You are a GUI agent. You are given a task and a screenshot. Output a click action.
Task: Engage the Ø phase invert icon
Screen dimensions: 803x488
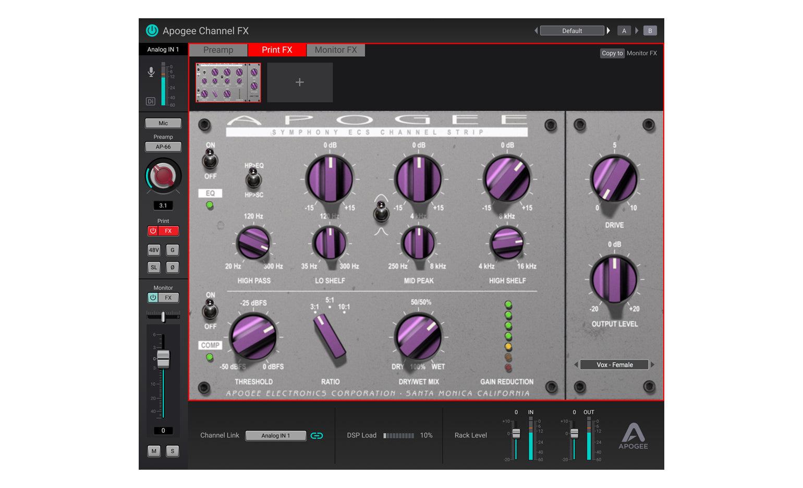pos(173,267)
